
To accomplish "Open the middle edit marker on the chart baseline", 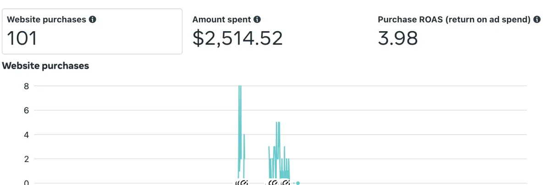I will coord(274,183).
